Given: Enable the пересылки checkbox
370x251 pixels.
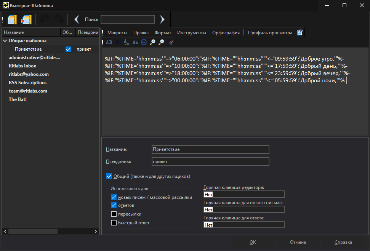Looking at the screenshot, I should 114,214.
